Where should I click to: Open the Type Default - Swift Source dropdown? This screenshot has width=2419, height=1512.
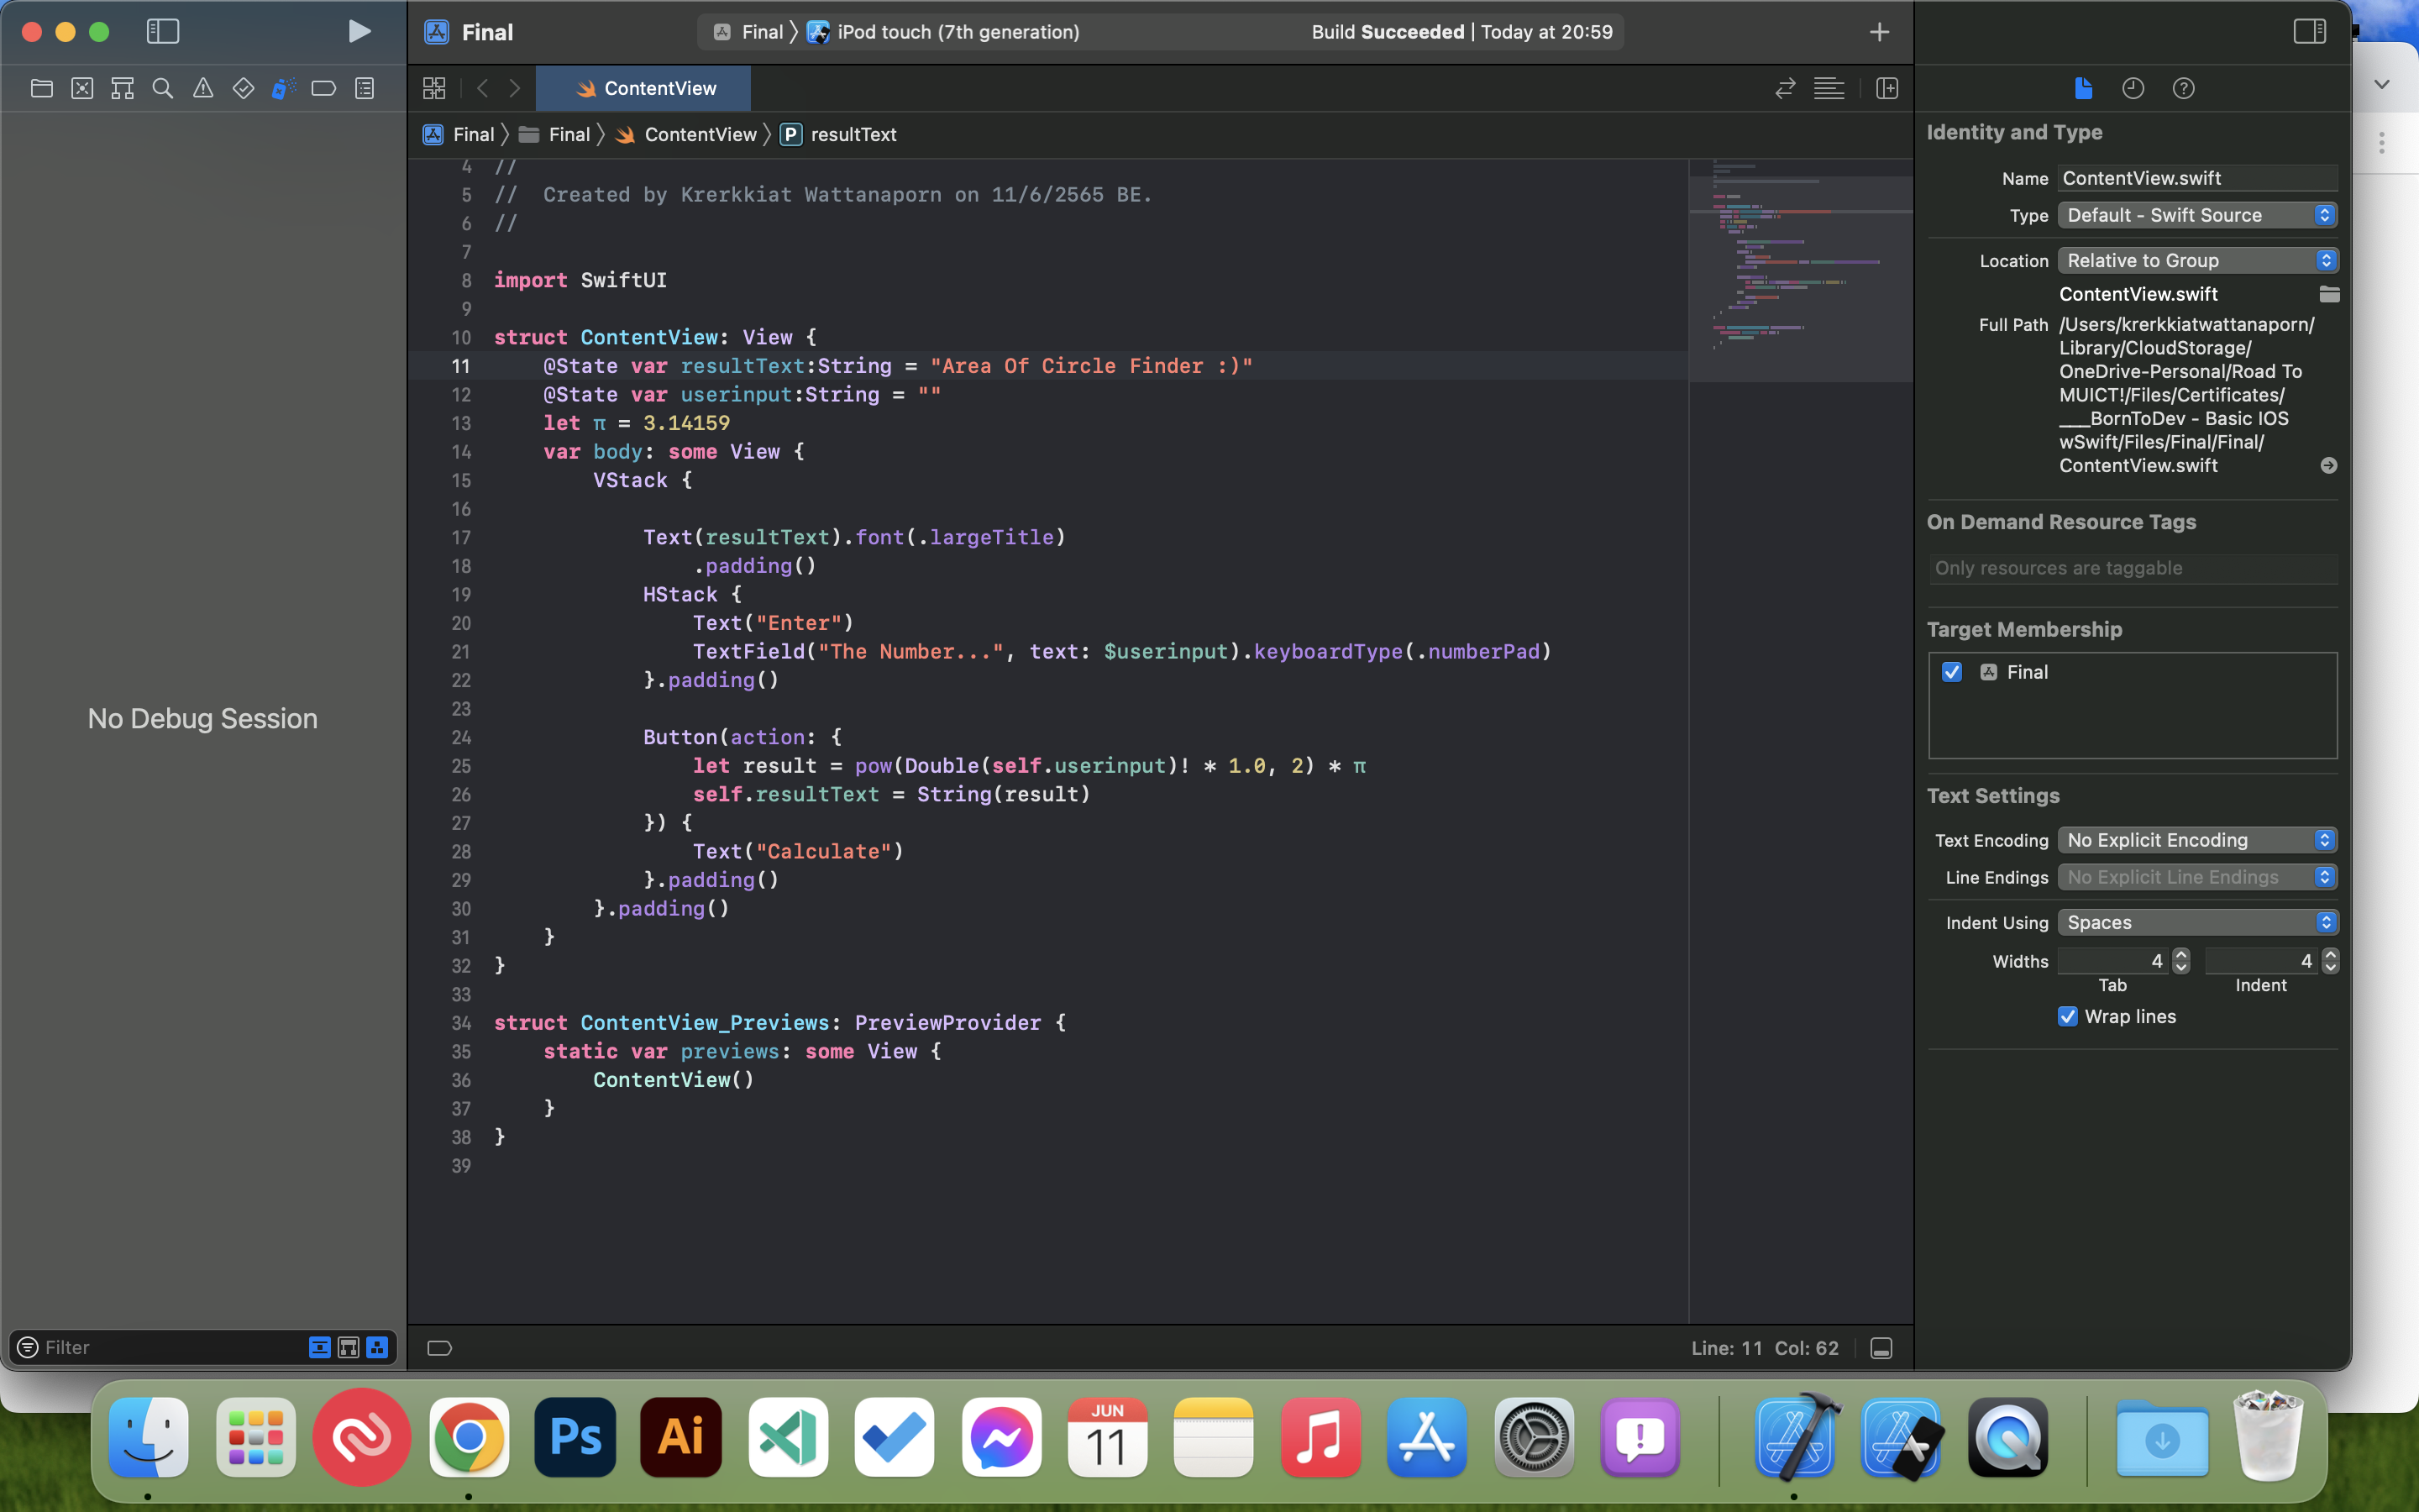[x=2197, y=215]
